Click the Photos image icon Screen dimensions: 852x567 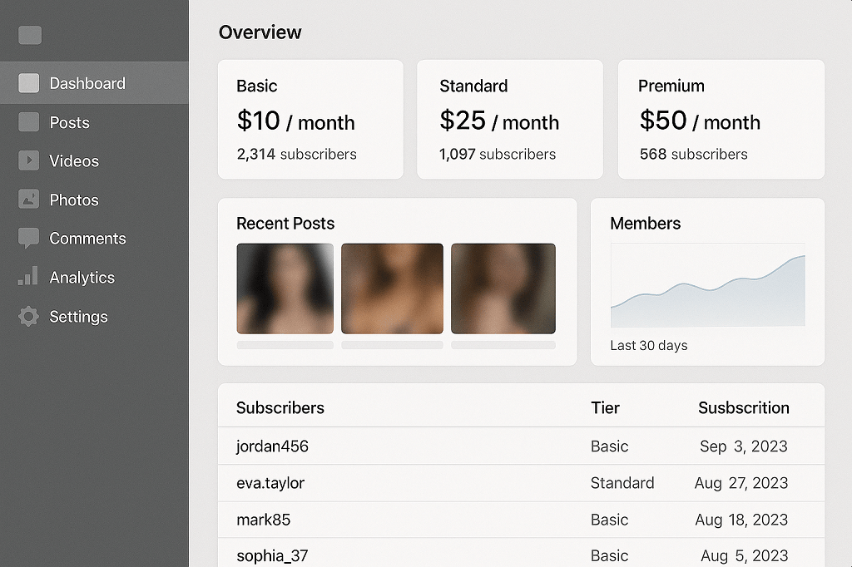29,200
